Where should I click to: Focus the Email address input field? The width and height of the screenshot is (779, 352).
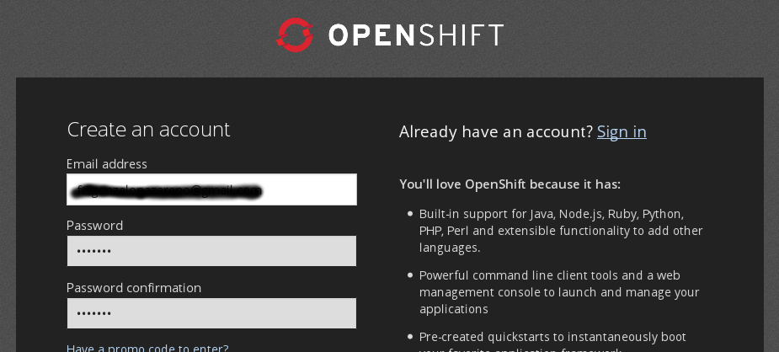211,189
